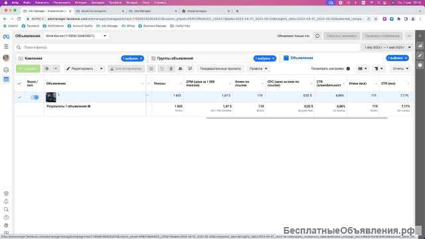
Task: Click the green Создать create button
Action: tap(28, 68)
